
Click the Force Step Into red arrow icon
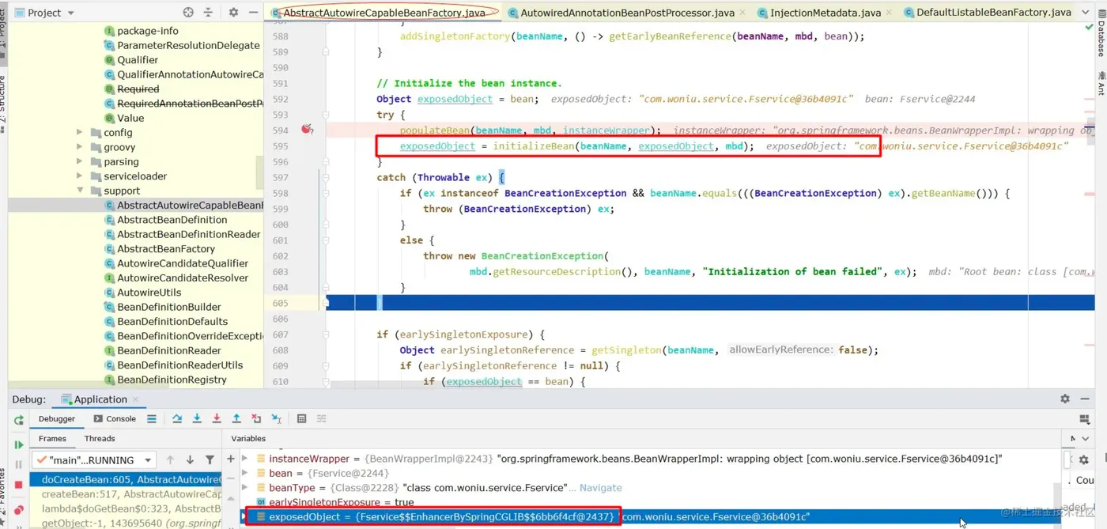point(216,418)
